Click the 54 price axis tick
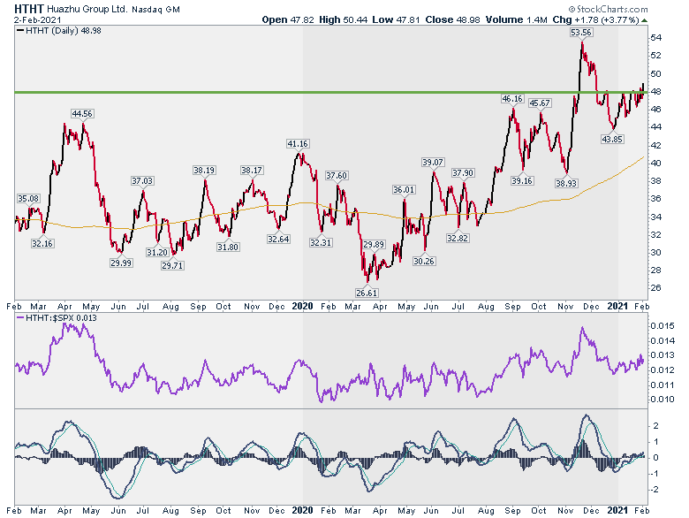The width and height of the screenshot is (689, 518). point(655,38)
